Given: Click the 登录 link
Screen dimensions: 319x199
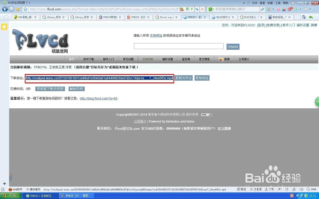Looking at the screenshot, I should click(x=261, y=25).
